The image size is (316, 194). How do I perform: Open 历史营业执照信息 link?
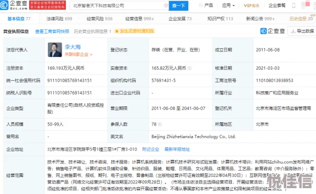(93, 31)
